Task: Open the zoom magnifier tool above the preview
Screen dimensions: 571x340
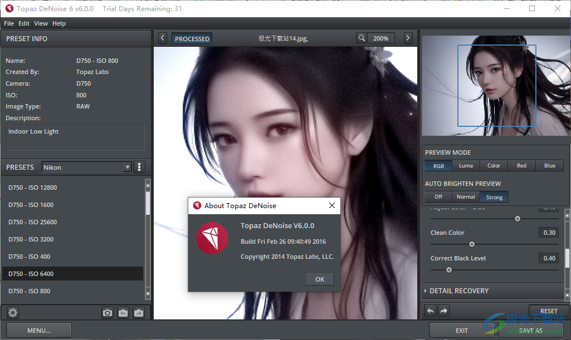Action: [361, 38]
